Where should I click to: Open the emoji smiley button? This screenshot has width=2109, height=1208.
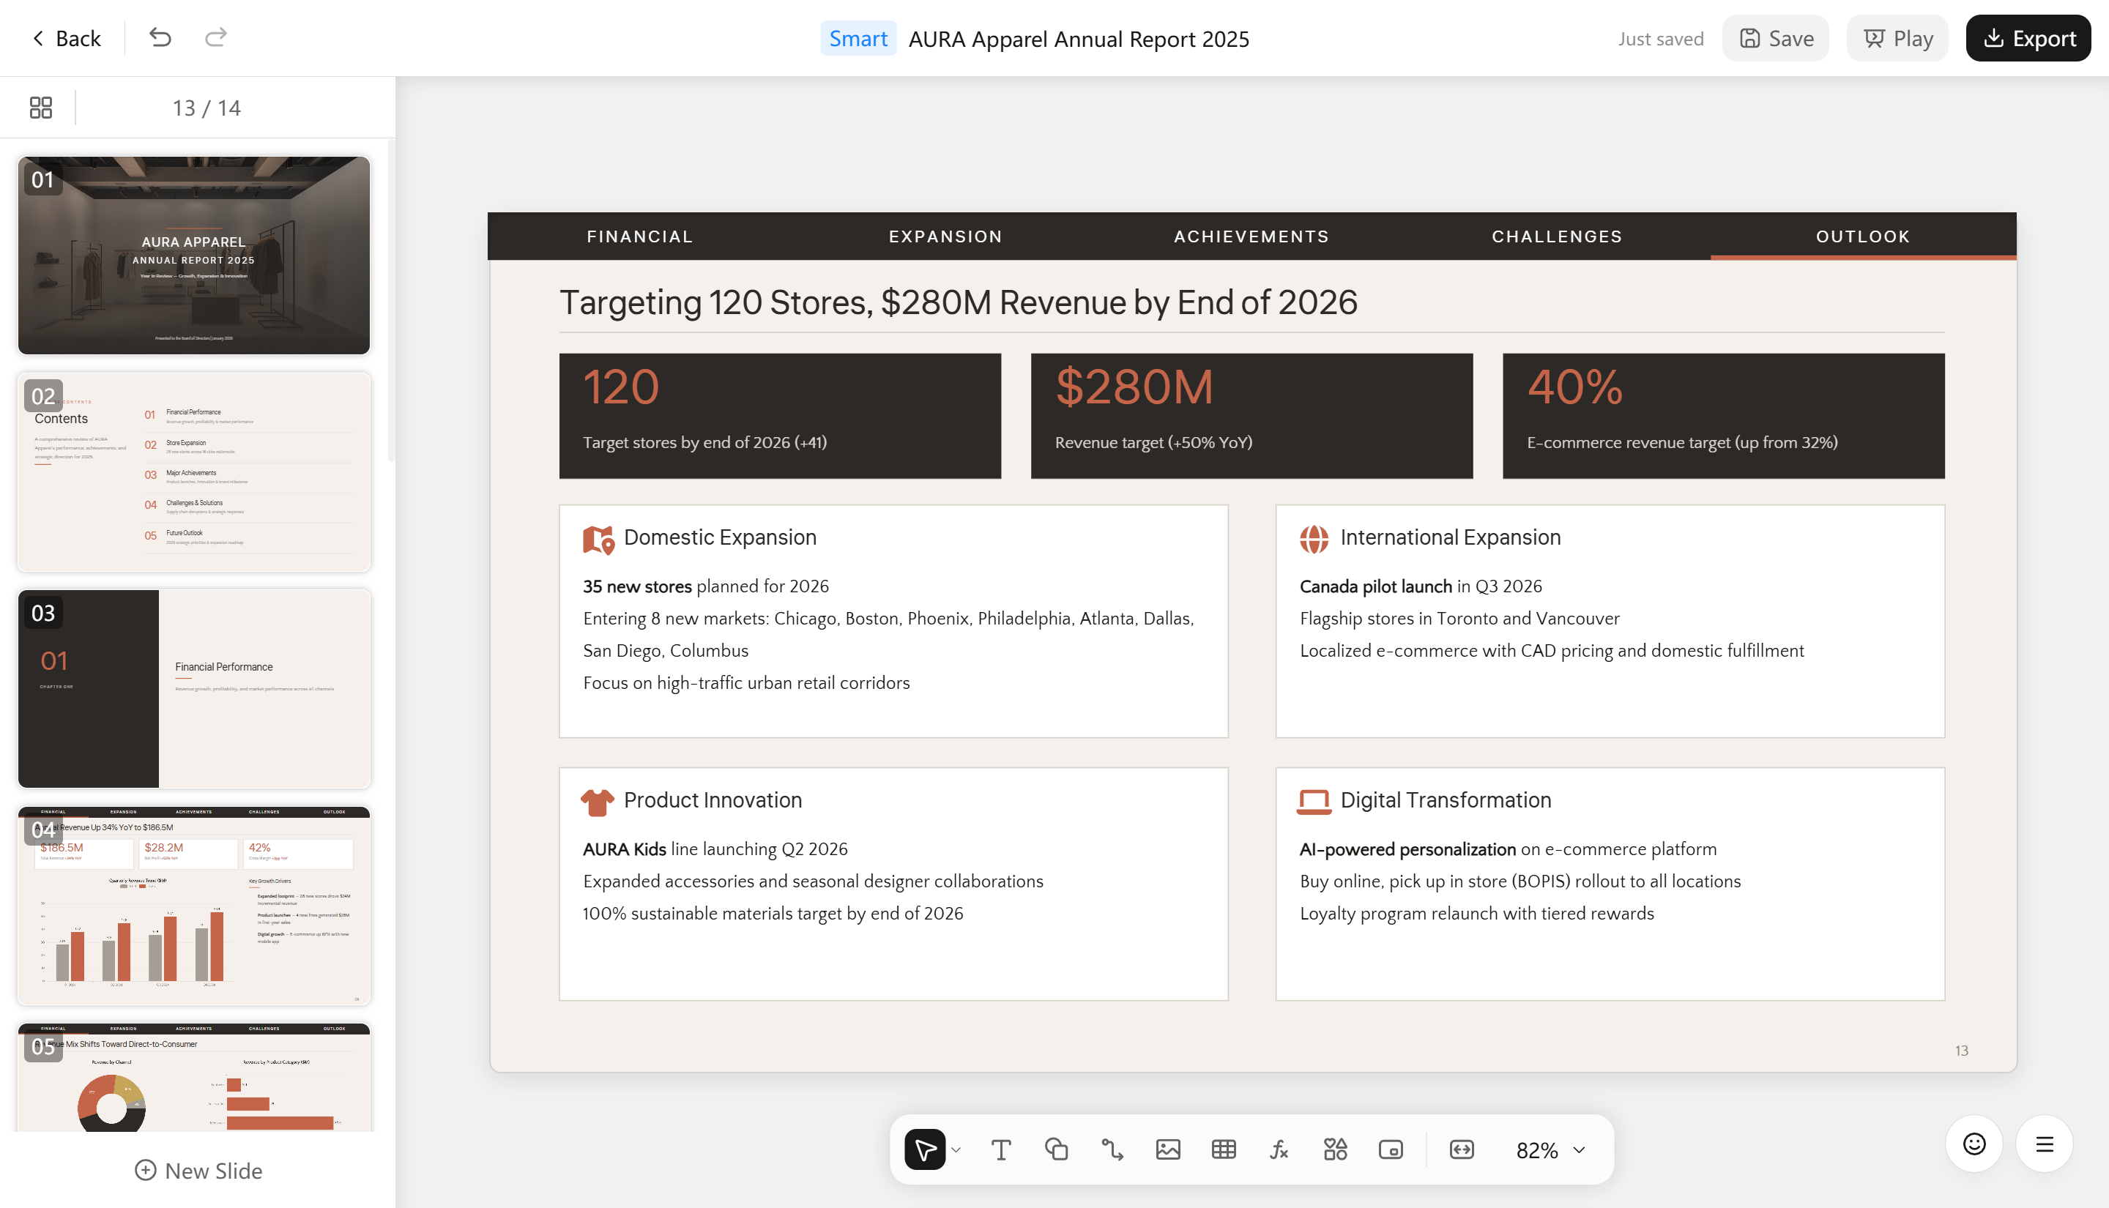[1974, 1144]
